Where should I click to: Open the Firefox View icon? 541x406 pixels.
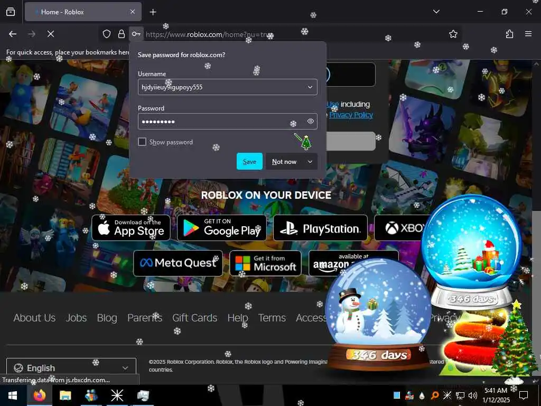pyautogui.click(x=11, y=12)
